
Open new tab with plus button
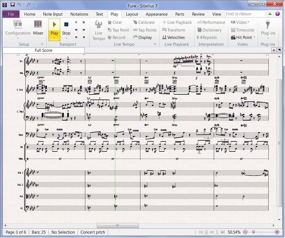(274, 50)
